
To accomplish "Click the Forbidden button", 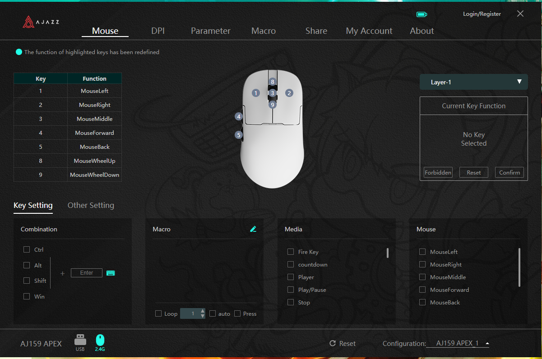I will coord(438,172).
